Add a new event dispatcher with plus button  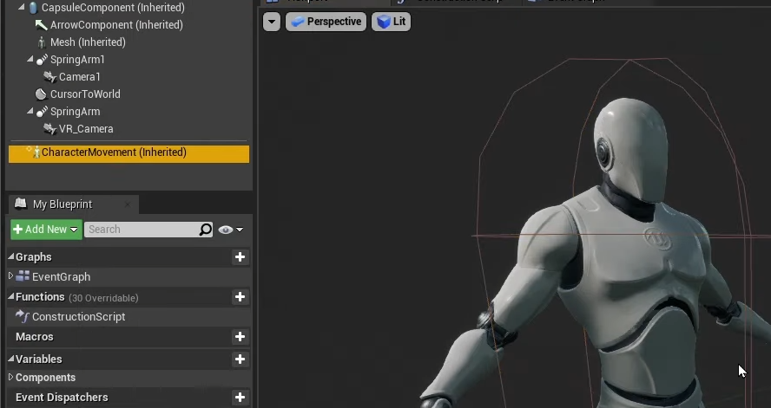240,398
